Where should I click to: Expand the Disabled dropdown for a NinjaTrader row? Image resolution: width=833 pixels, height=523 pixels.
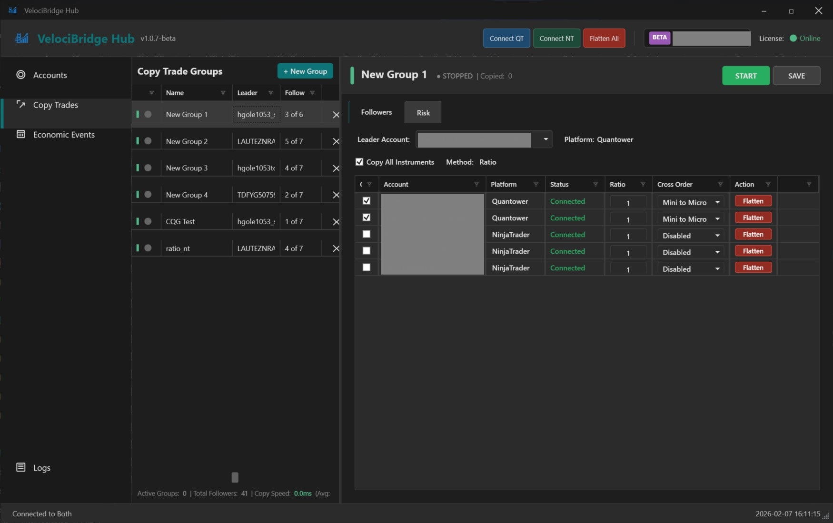click(690, 235)
